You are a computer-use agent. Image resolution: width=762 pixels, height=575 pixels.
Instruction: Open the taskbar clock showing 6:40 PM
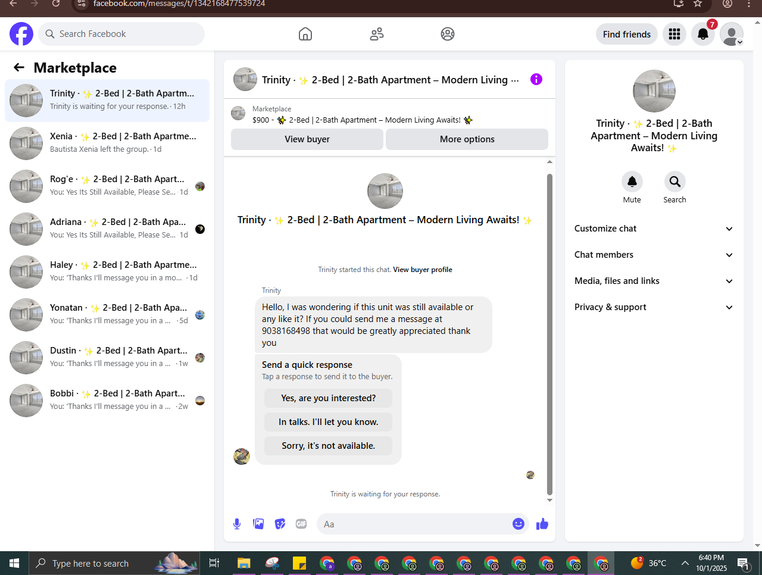[x=711, y=563]
